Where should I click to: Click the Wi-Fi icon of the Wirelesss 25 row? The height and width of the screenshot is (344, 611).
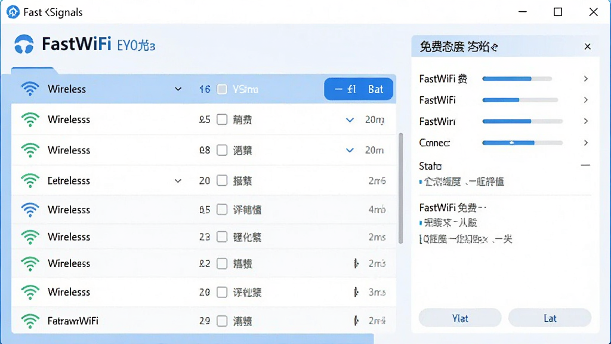click(x=30, y=119)
